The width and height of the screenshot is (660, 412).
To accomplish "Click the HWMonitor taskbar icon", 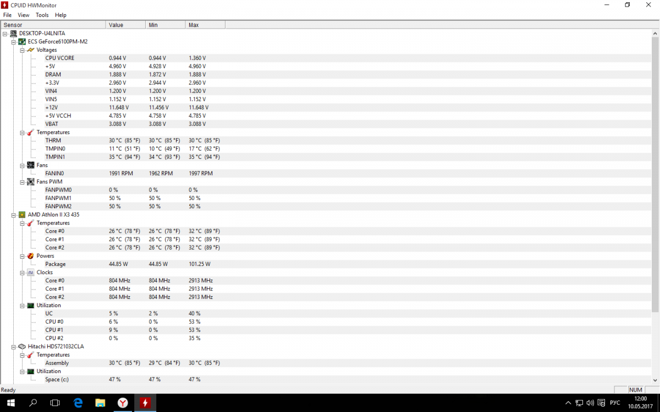I will pos(145,403).
